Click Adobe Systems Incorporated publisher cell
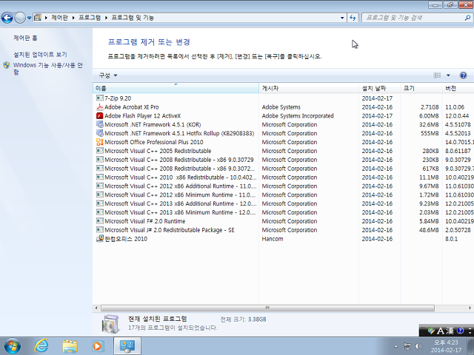This screenshot has height=355, width=474. [x=298, y=115]
